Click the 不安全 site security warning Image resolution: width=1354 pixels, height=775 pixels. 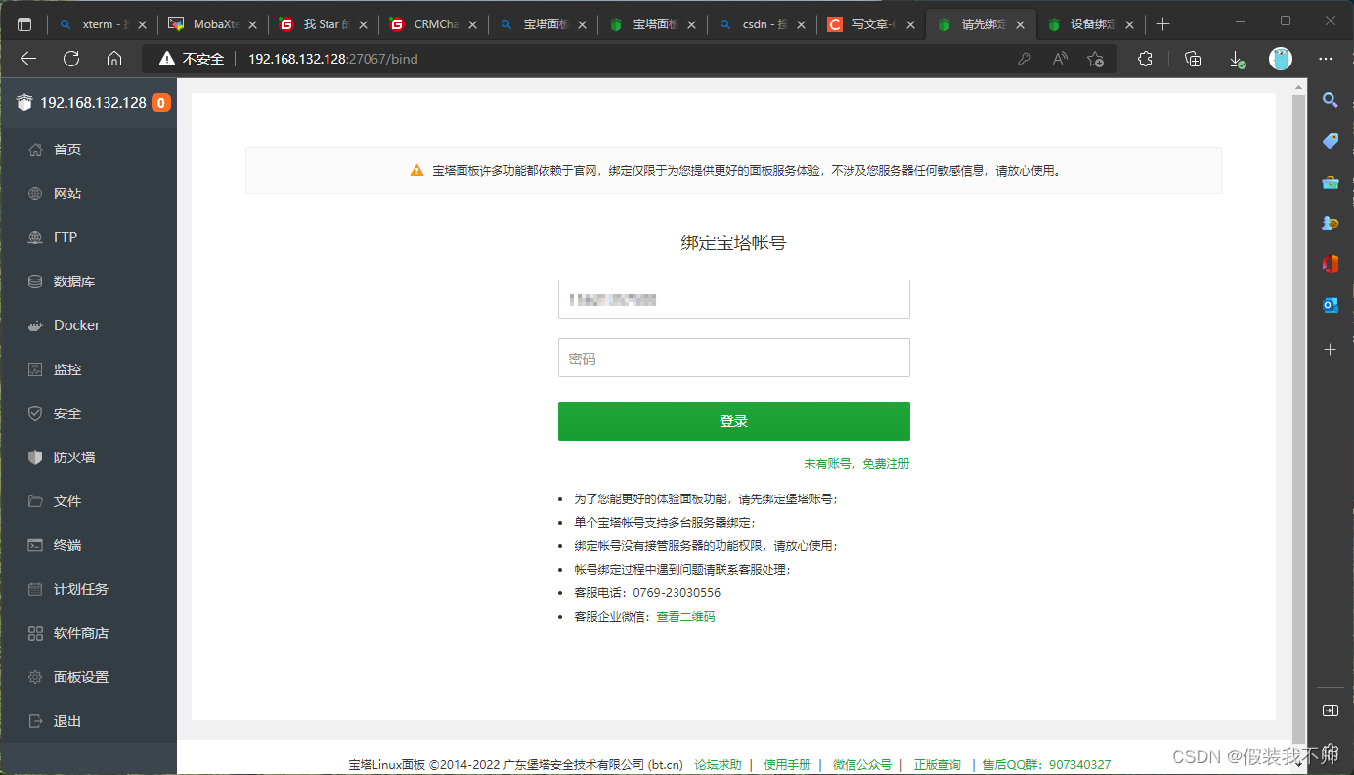(x=193, y=59)
